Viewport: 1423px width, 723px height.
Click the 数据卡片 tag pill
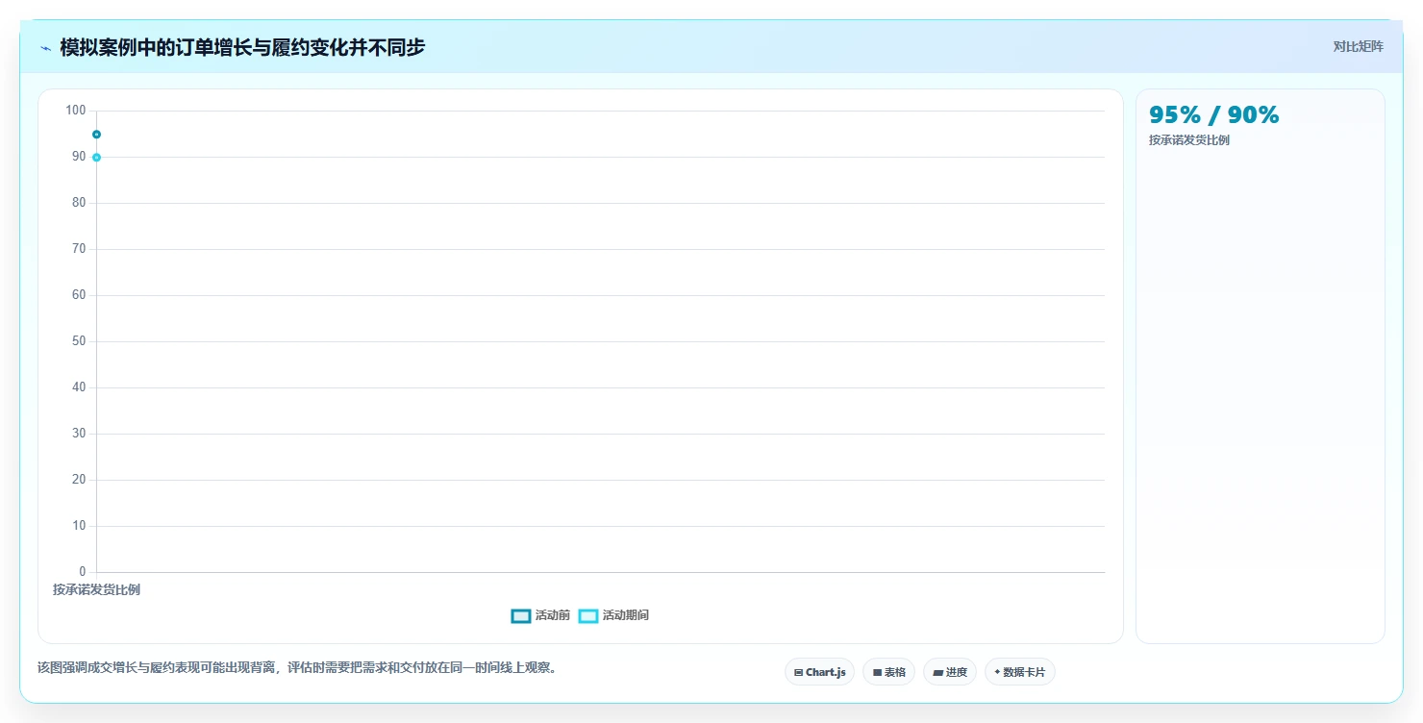[x=1019, y=672]
